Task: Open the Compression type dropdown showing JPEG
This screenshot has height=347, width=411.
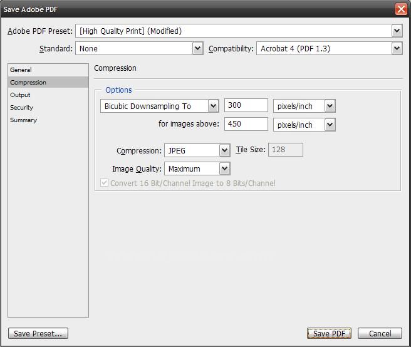Action: pos(197,150)
